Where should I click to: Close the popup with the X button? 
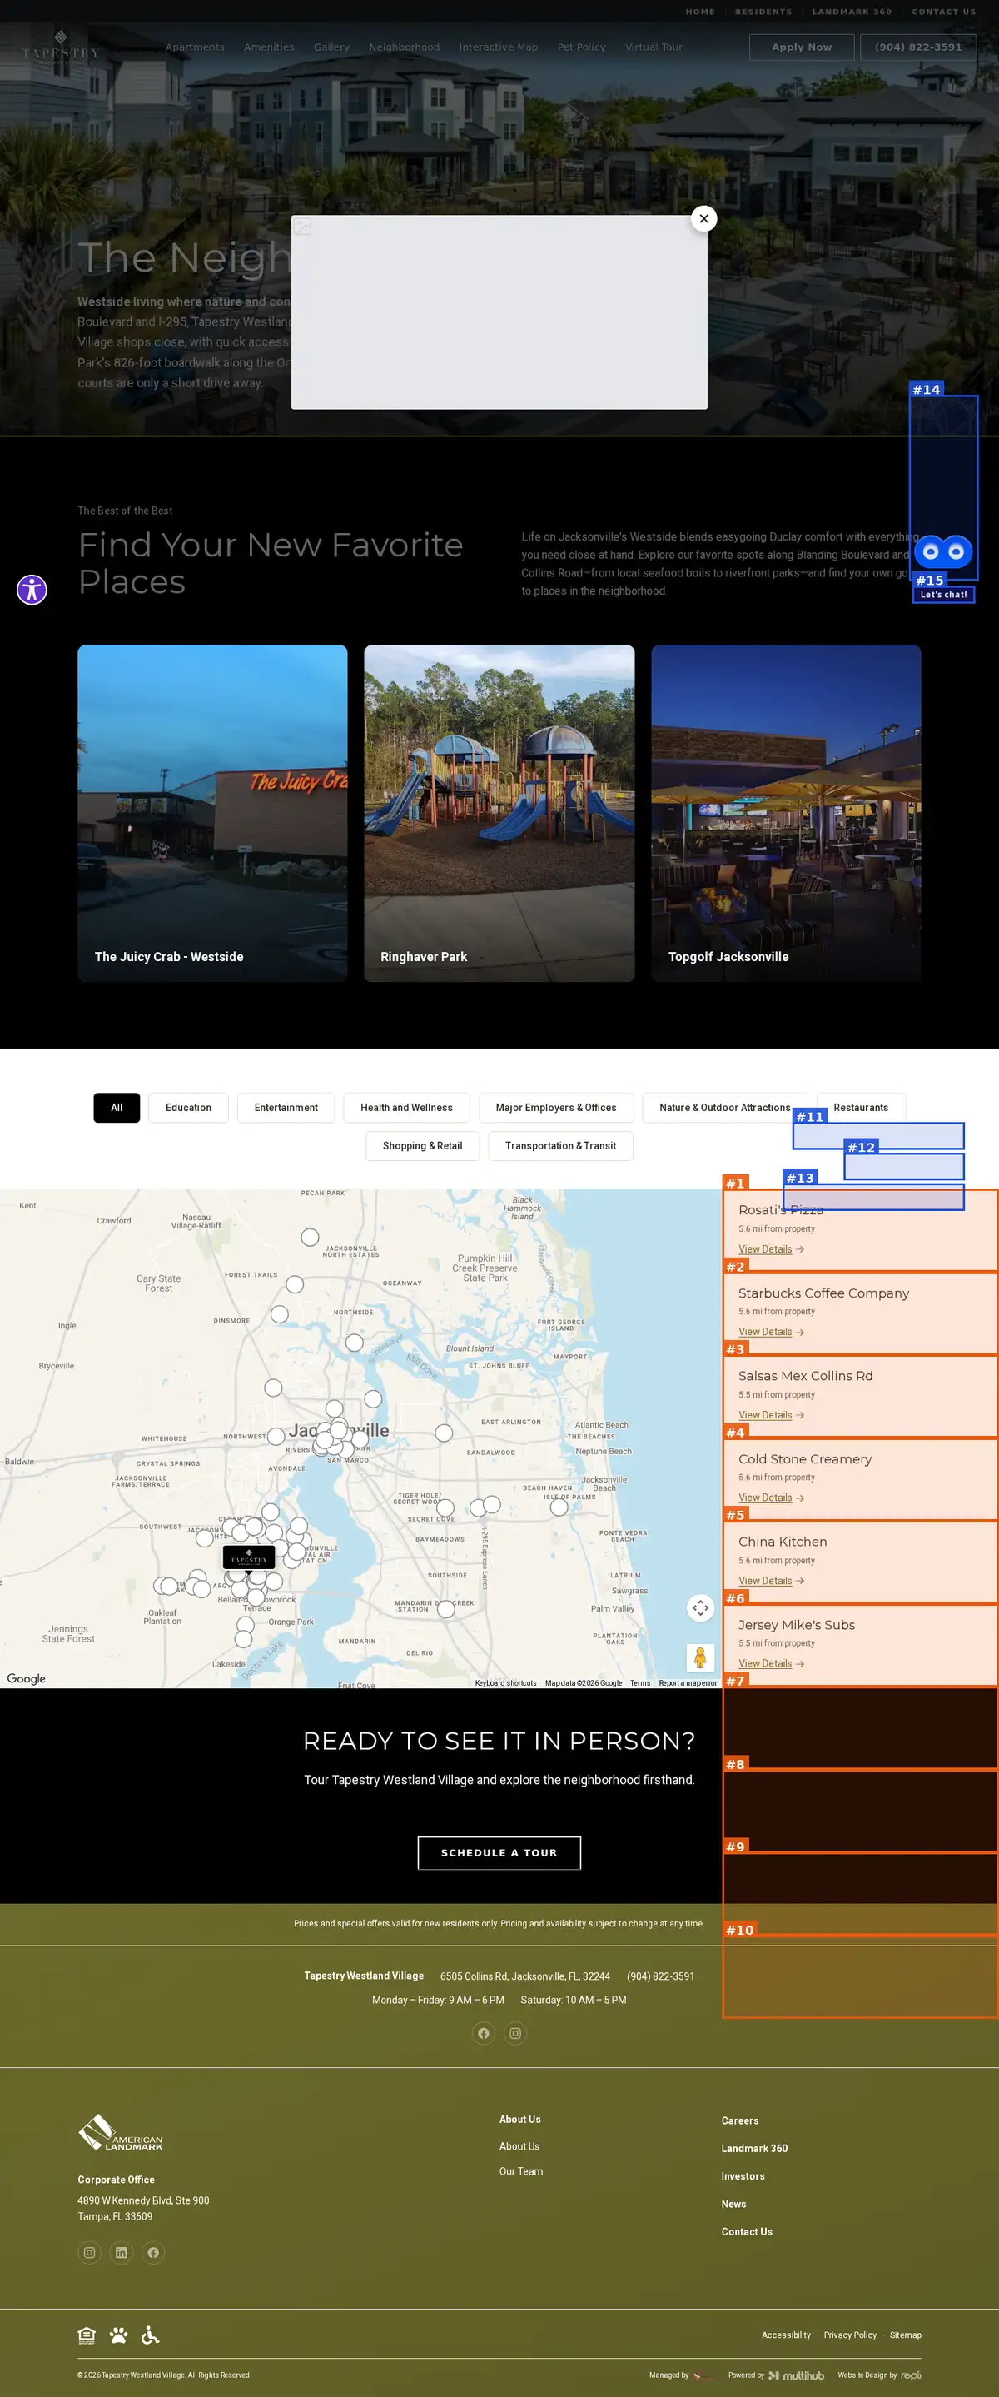click(x=704, y=219)
